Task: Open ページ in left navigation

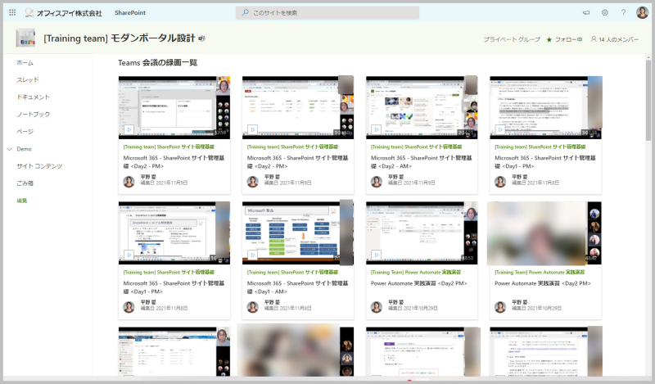Action: [x=25, y=131]
